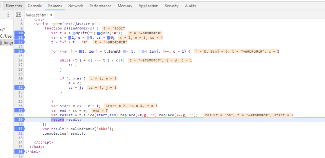Toggle breakpoint on line 11
Viewport: 325px width, 158px height.
19,37
